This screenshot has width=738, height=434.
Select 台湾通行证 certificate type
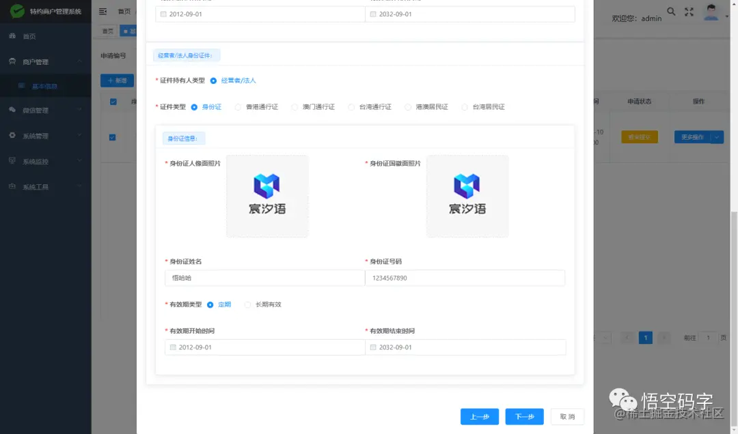(351, 106)
